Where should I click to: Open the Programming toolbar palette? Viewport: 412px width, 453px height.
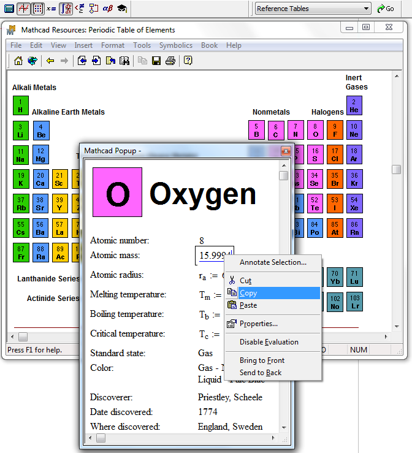point(93,9)
